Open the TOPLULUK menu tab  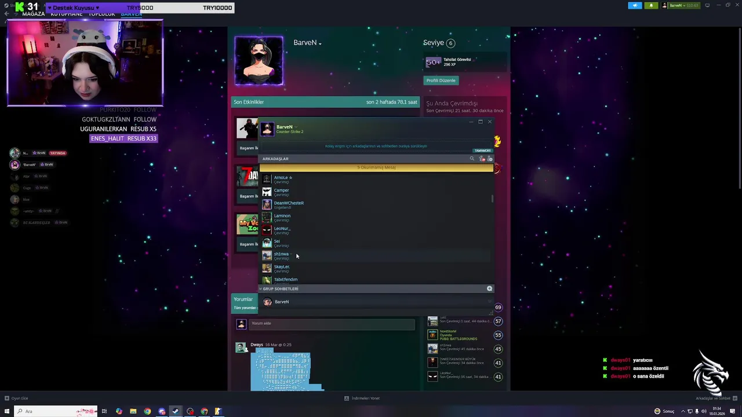(x=101, y=14)
